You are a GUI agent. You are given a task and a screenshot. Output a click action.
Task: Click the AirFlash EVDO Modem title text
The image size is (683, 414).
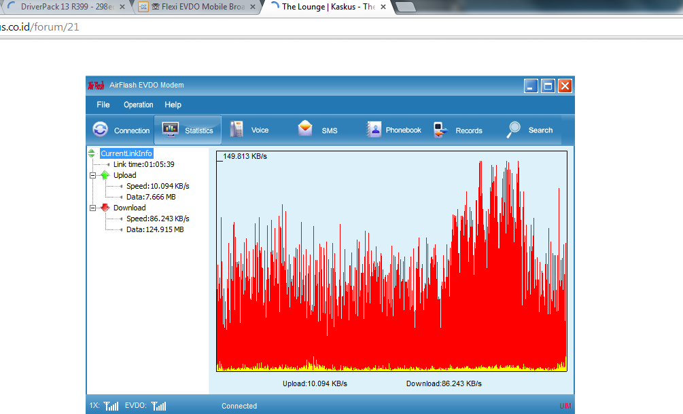(146, 86)
